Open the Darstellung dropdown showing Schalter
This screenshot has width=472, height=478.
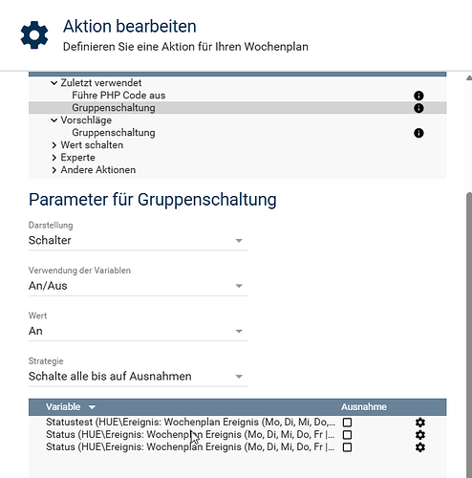coord(138,241)
